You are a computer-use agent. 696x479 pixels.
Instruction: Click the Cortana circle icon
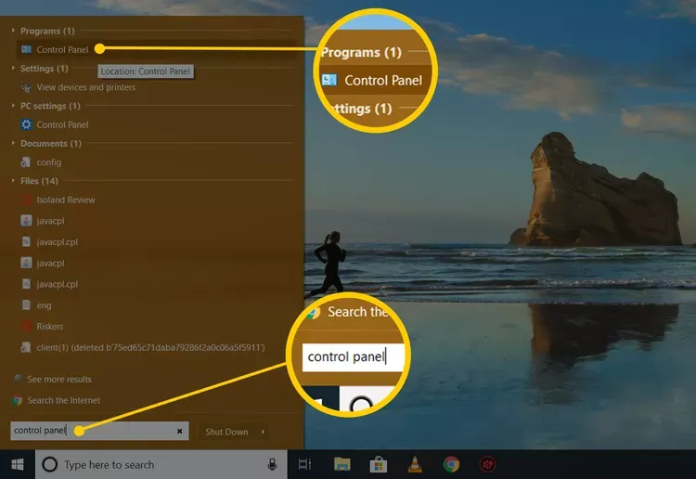[x=50, y=464]
